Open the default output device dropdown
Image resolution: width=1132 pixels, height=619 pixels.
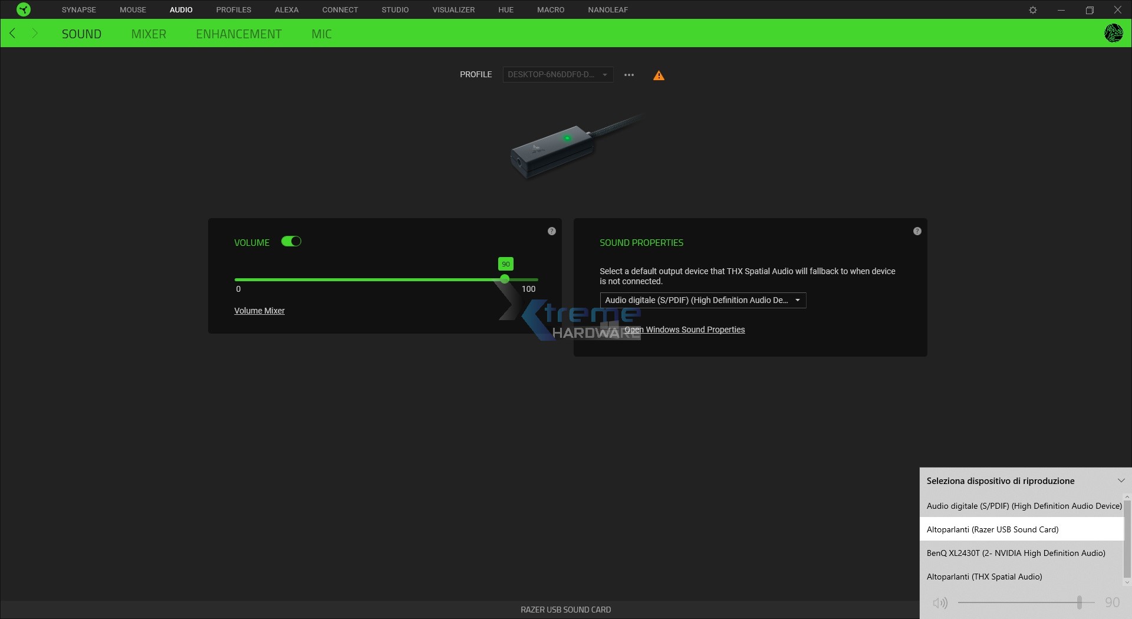[702, 300]
